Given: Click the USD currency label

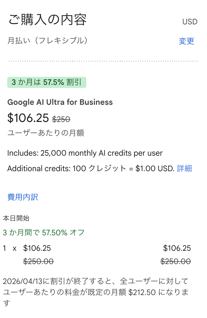Looking at the screenshot, I should click(190, 22).
